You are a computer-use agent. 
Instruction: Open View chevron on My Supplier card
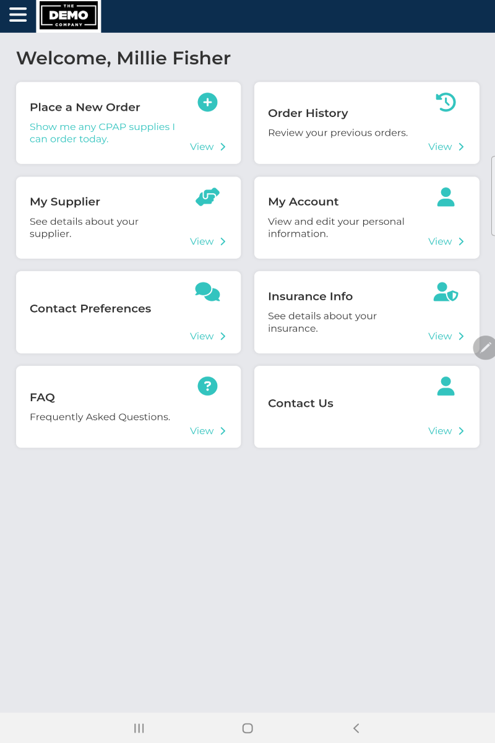(x=223, y=241)
